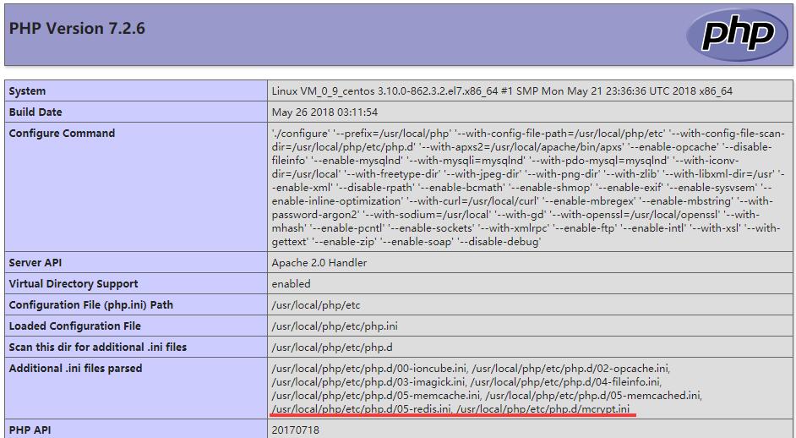
Task: Click the 00-ioncube.ini path text
Action: (372, 369)
